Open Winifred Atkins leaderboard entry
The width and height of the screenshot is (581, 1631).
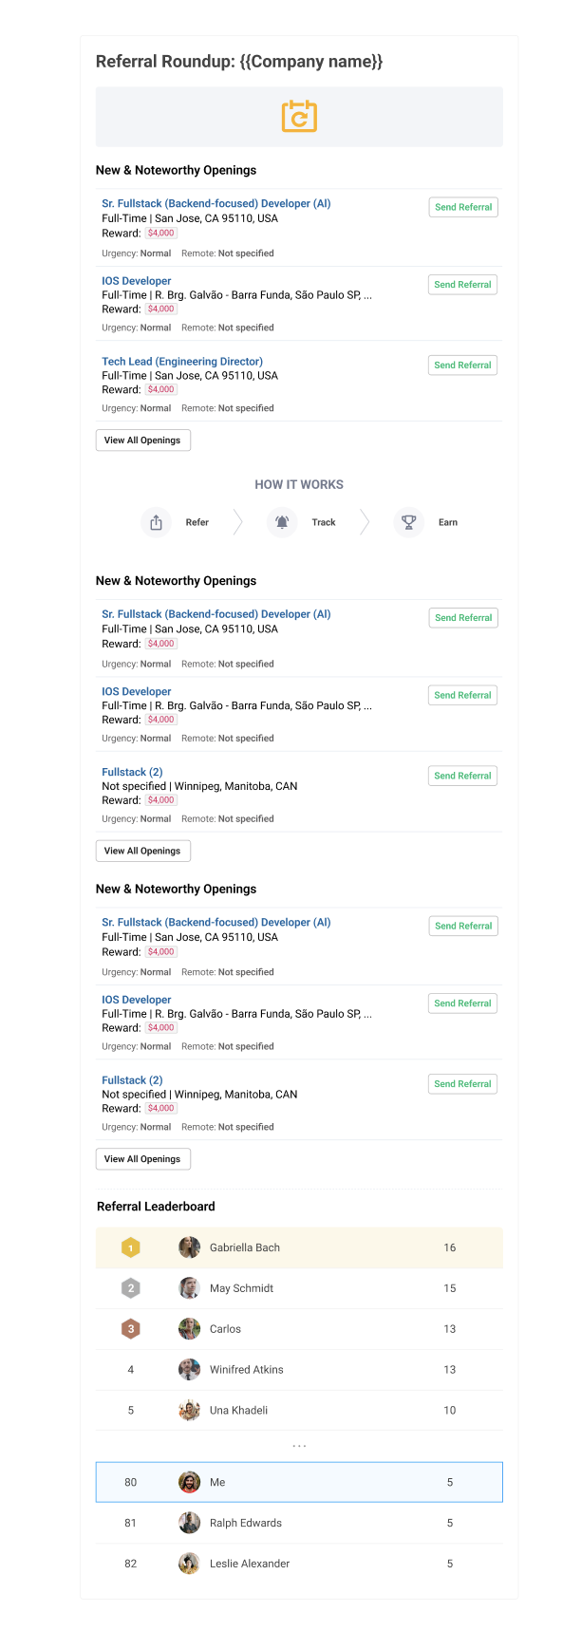tap(299, 1370)
